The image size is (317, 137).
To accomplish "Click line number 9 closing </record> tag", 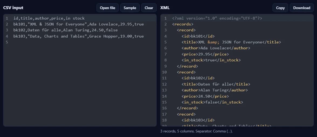I will 187,66.
